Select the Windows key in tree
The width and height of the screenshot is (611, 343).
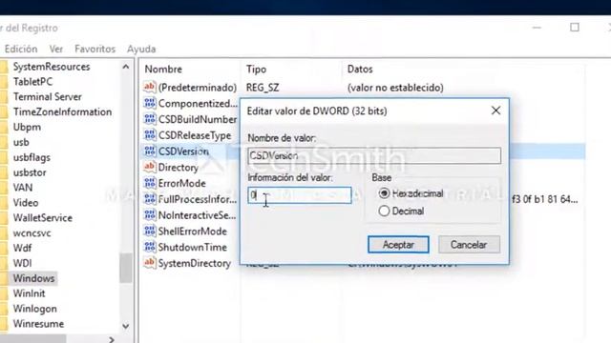tap(34, 278)
